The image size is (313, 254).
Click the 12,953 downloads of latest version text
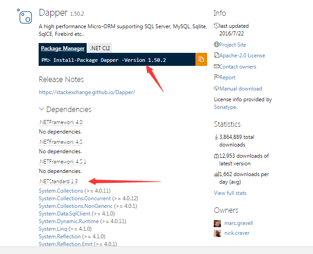pos(244,159)
